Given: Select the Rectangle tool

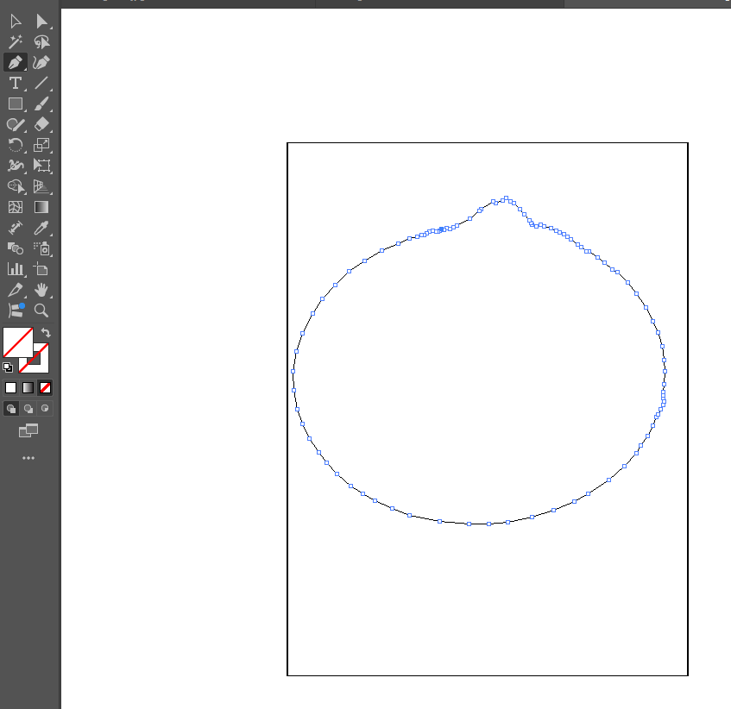Looking at the screenshot, I should click(16, 104).
